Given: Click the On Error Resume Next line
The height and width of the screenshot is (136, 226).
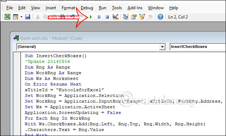Looking at the screenshot, I should (53, 84).
